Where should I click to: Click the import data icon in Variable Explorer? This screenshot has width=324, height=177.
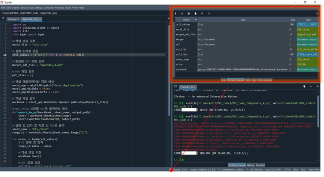pyautogui.click(x=176, y=13)
